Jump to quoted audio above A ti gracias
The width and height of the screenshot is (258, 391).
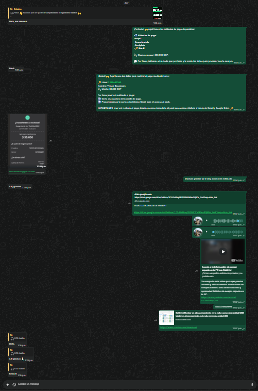[x=21, y=352]
